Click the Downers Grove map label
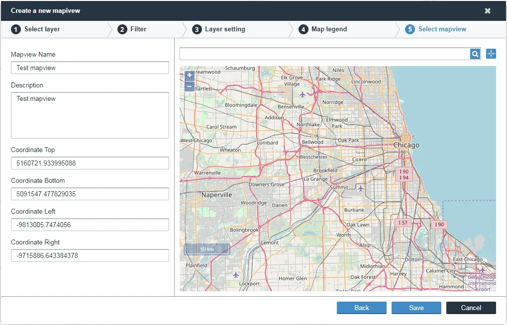 coord(266,184)
